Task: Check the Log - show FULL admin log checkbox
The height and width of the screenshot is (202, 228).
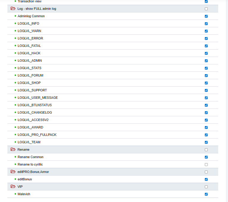Action: [206, 9]
